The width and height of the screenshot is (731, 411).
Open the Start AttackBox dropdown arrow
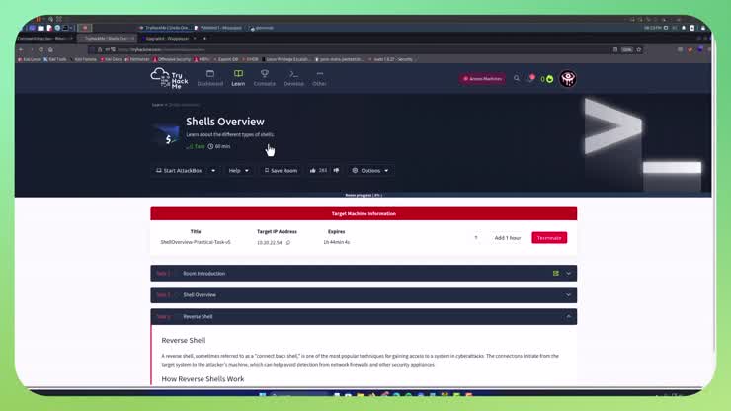pos(212,170)
